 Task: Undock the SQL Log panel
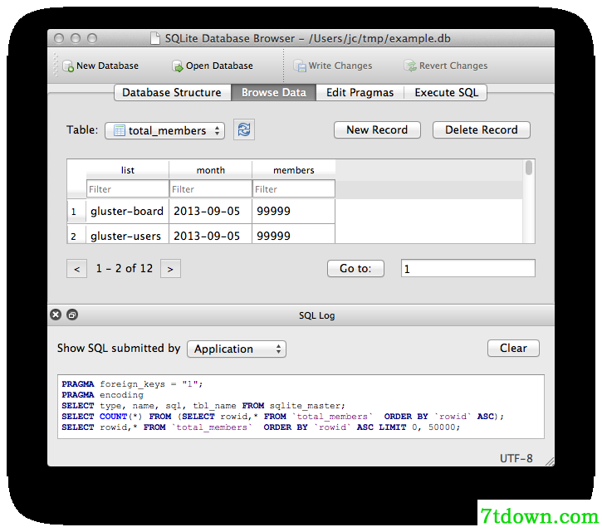[72, 315]
